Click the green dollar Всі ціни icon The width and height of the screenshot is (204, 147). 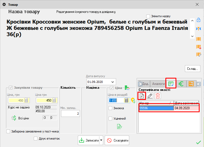(14, 118)
